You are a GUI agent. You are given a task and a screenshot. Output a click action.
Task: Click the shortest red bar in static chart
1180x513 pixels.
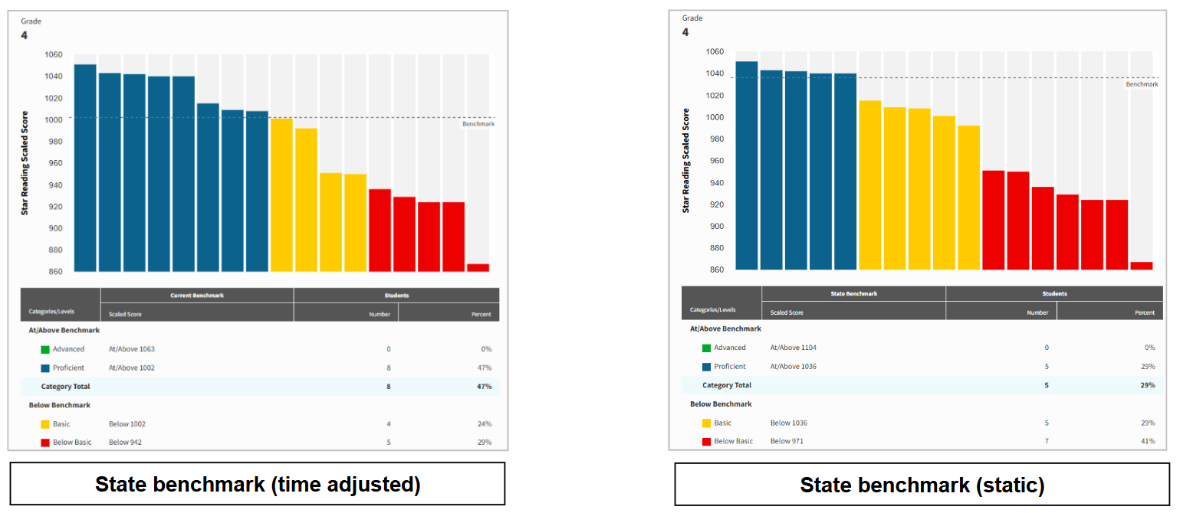point(1141,266)
